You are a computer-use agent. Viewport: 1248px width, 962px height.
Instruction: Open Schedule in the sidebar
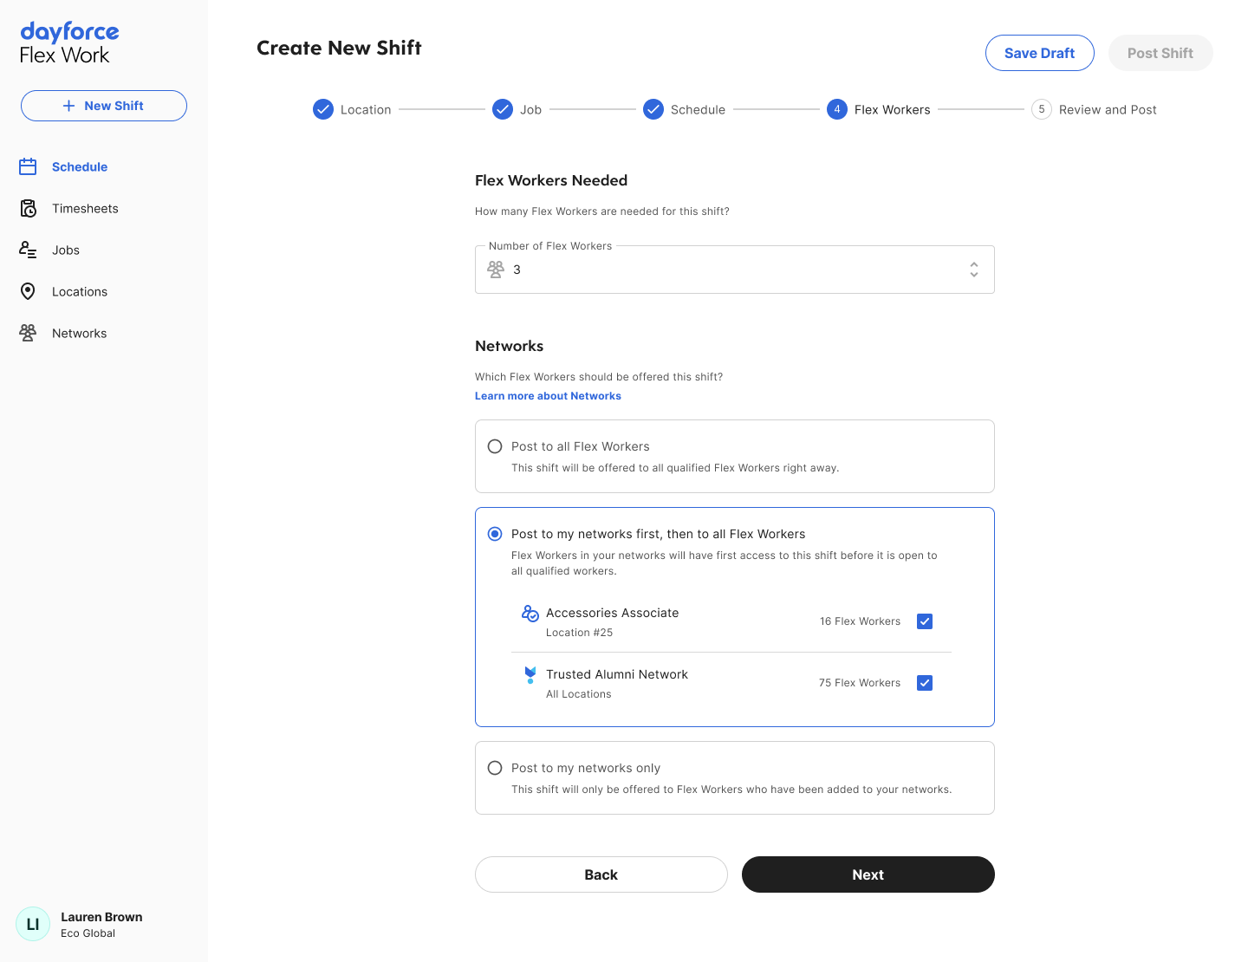pyautogui.click(x=80, y=166)
